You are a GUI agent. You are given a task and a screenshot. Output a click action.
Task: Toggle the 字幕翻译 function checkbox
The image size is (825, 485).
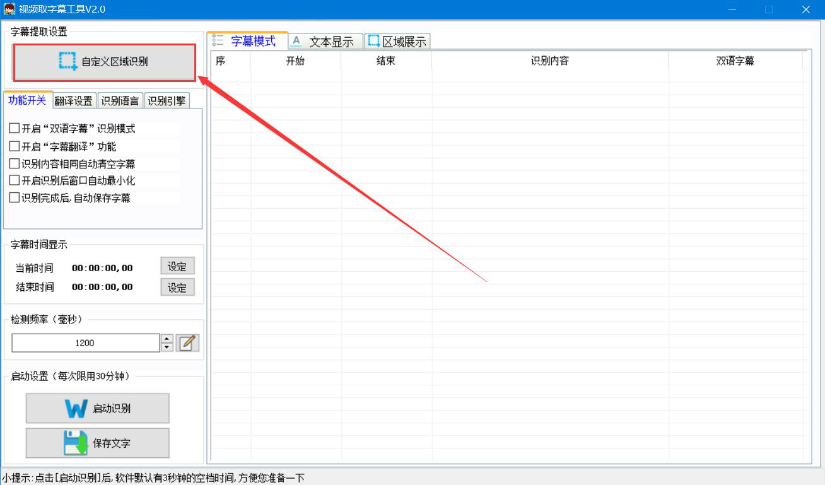(x=15, y=146)
